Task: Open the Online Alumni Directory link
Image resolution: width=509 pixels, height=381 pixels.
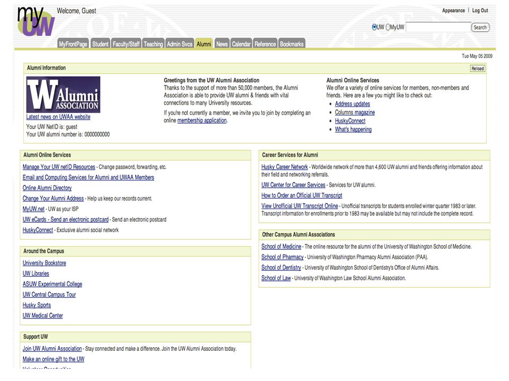Action: coord(47,187)
